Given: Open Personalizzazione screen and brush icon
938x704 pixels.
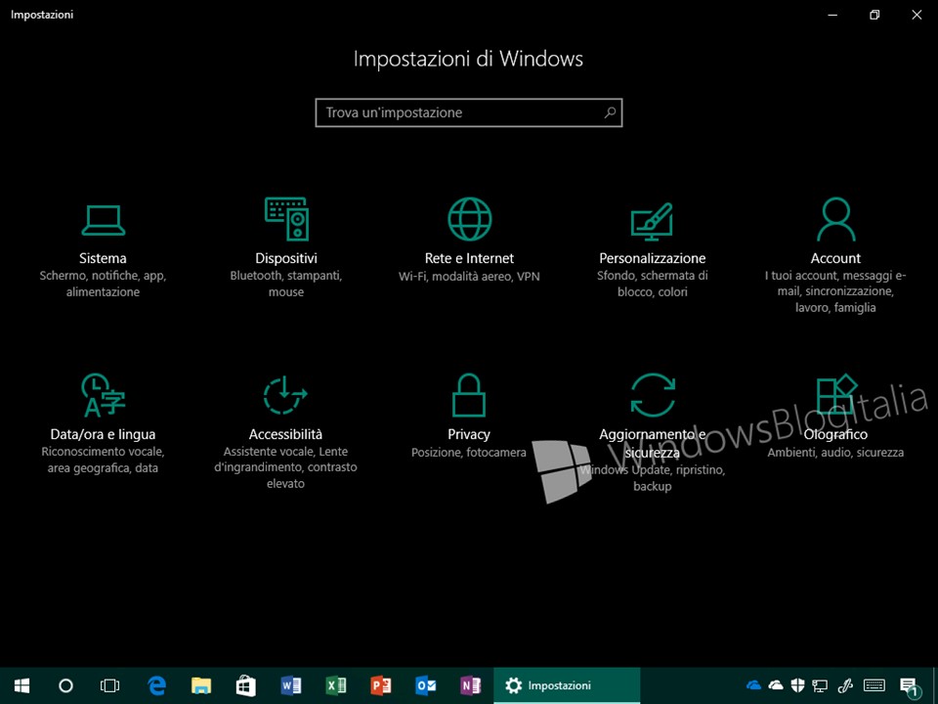Looking at the screenshot, I should [x=652, y=221].
